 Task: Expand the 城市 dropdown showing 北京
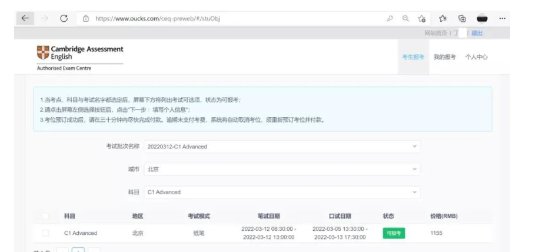click(x=282, y=169)
